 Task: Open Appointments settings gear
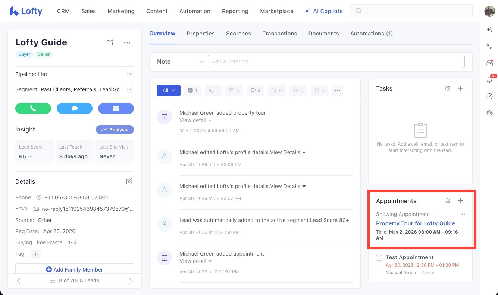448,201
